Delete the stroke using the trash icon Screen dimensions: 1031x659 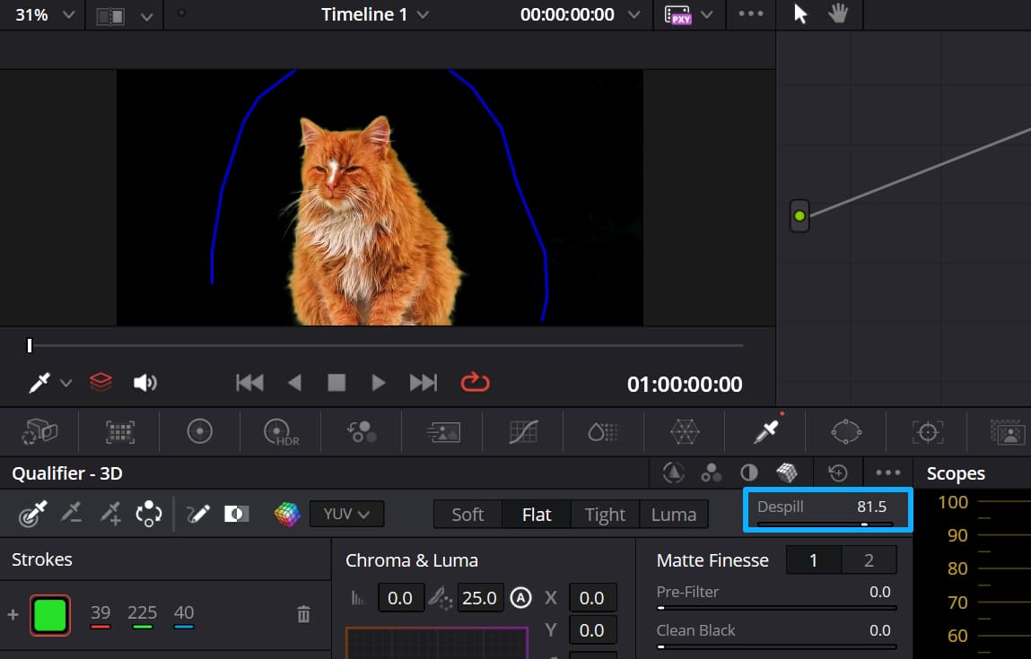pos(303,614)
